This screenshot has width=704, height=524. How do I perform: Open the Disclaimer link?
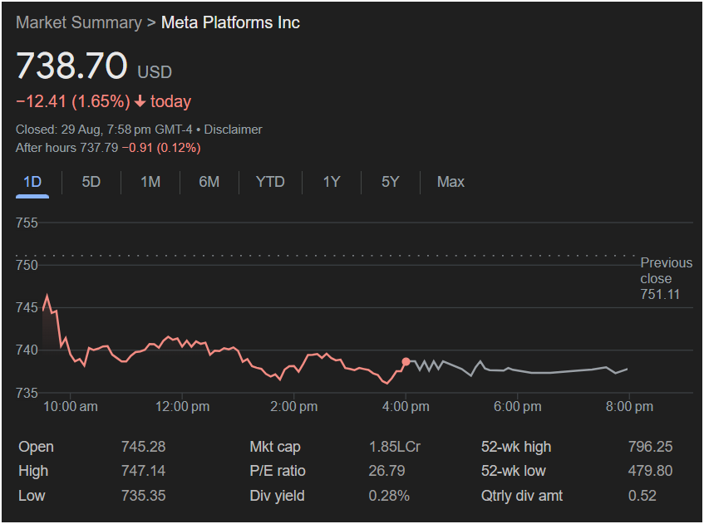point(233,130)
